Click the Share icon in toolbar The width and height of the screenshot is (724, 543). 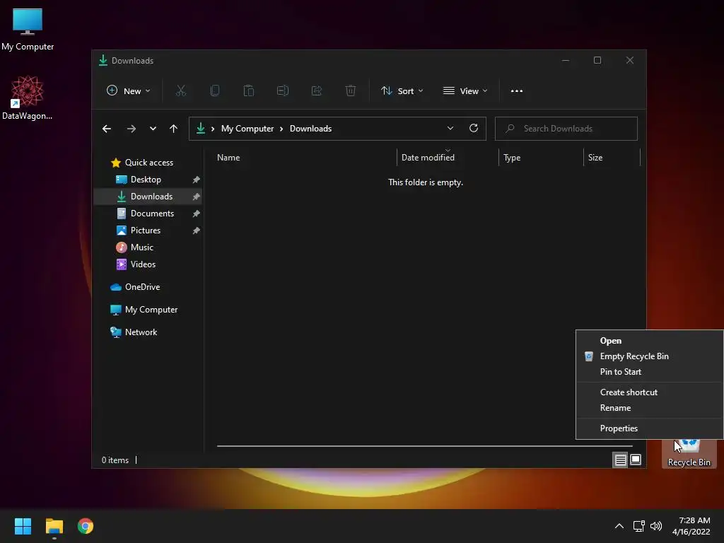[x=317, y=91]
